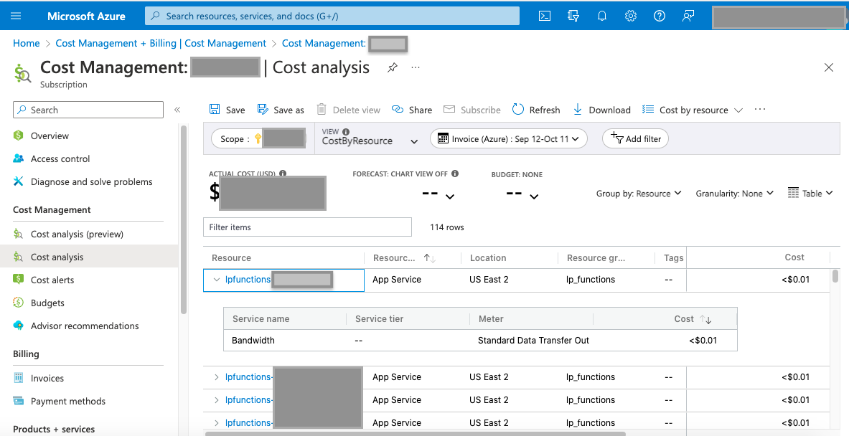Click Delete view in the toolbar
The image size is (849, 436).
click(348, 110)
